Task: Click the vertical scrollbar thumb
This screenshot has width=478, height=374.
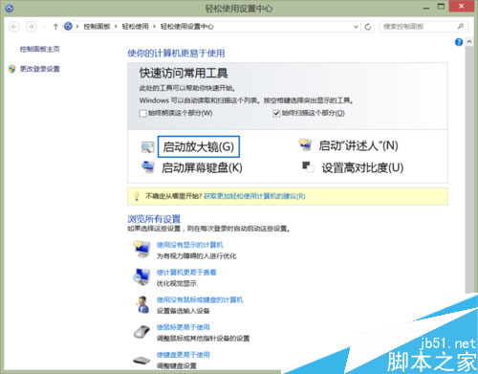Action: [x=469, y=169]
